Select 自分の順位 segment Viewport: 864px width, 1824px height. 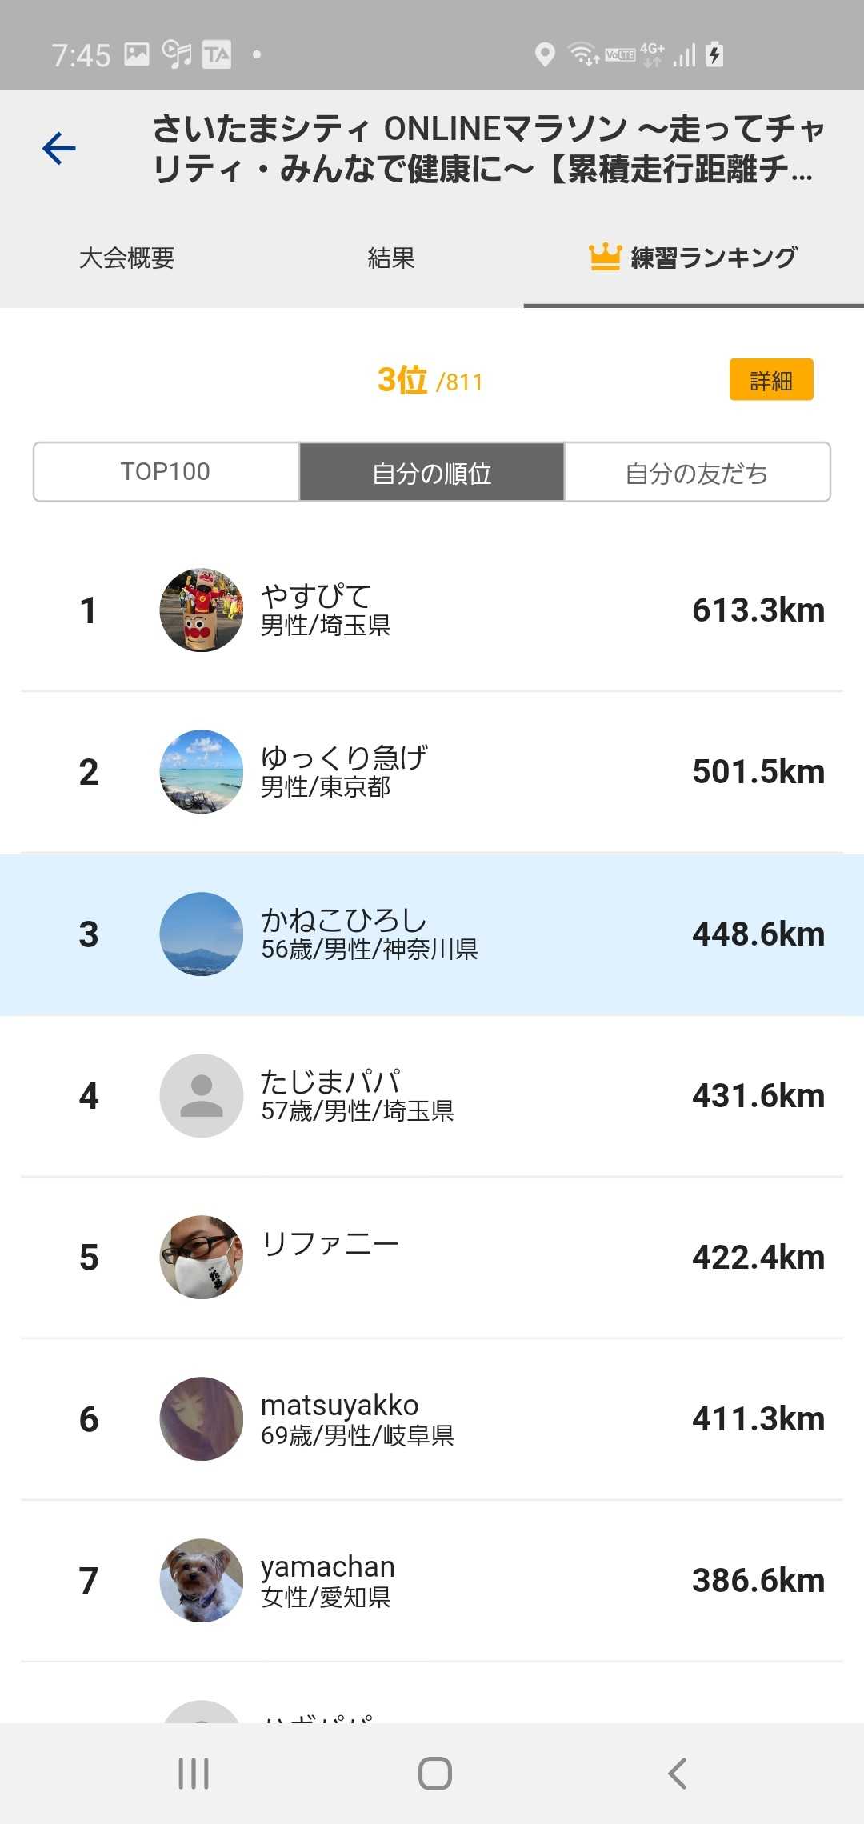coord(432,472)
